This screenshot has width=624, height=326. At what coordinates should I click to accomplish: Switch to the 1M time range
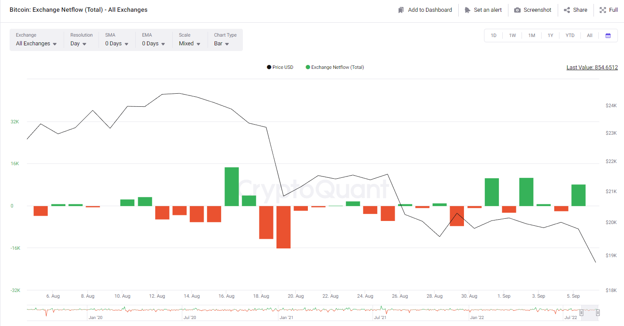pos(532,36)
